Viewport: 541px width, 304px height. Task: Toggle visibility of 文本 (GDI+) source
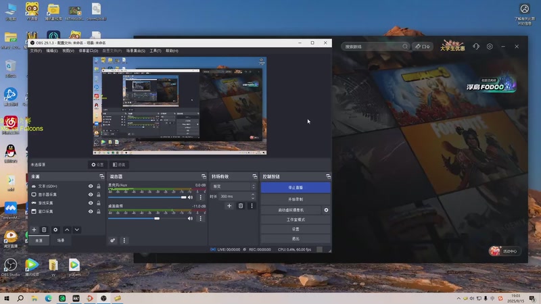pos(91,186)
